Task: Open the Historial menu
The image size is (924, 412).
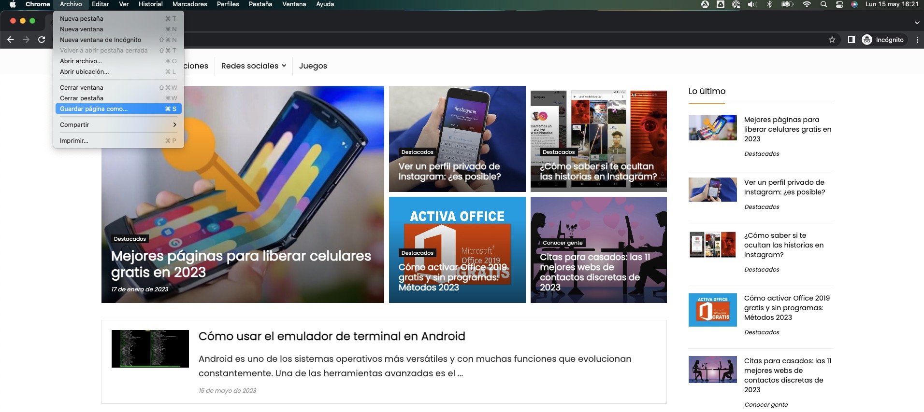Action: [x=150, y=4]
